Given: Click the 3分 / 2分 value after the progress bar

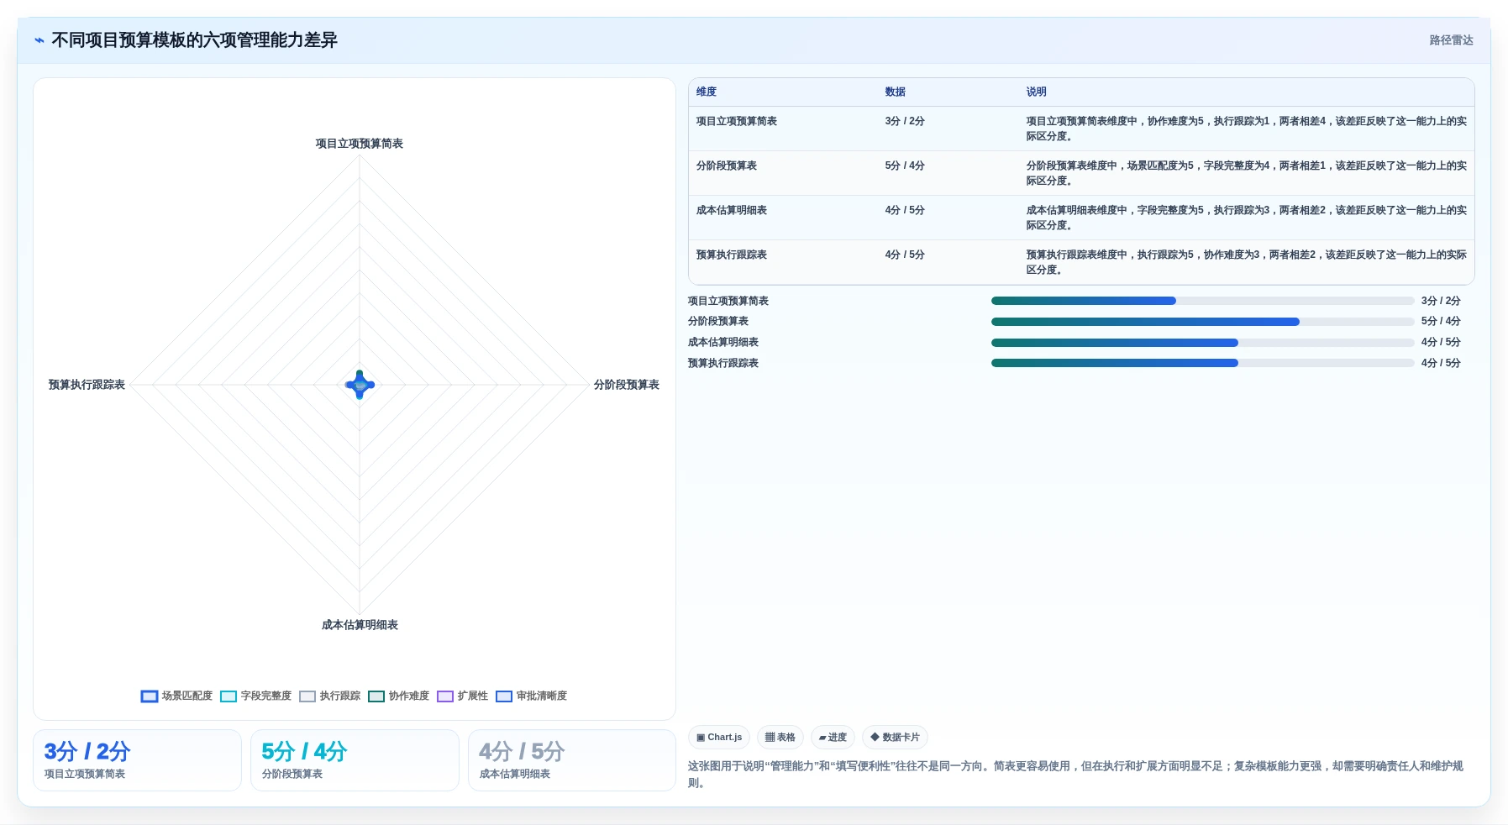Looking at the screenshot, I should click(1441, 301).
